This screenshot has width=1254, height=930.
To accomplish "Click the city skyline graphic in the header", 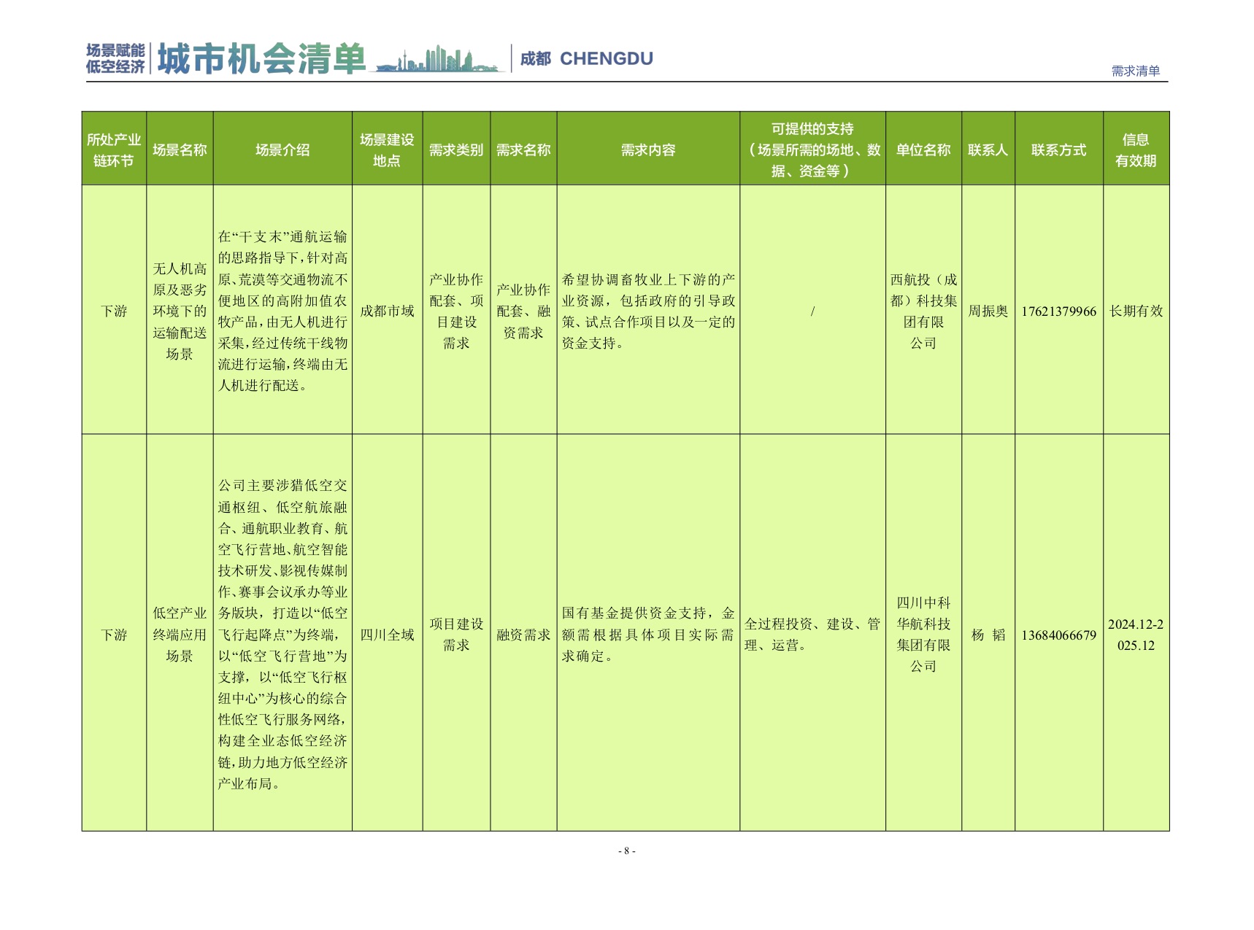I will (x=439, y=59).
